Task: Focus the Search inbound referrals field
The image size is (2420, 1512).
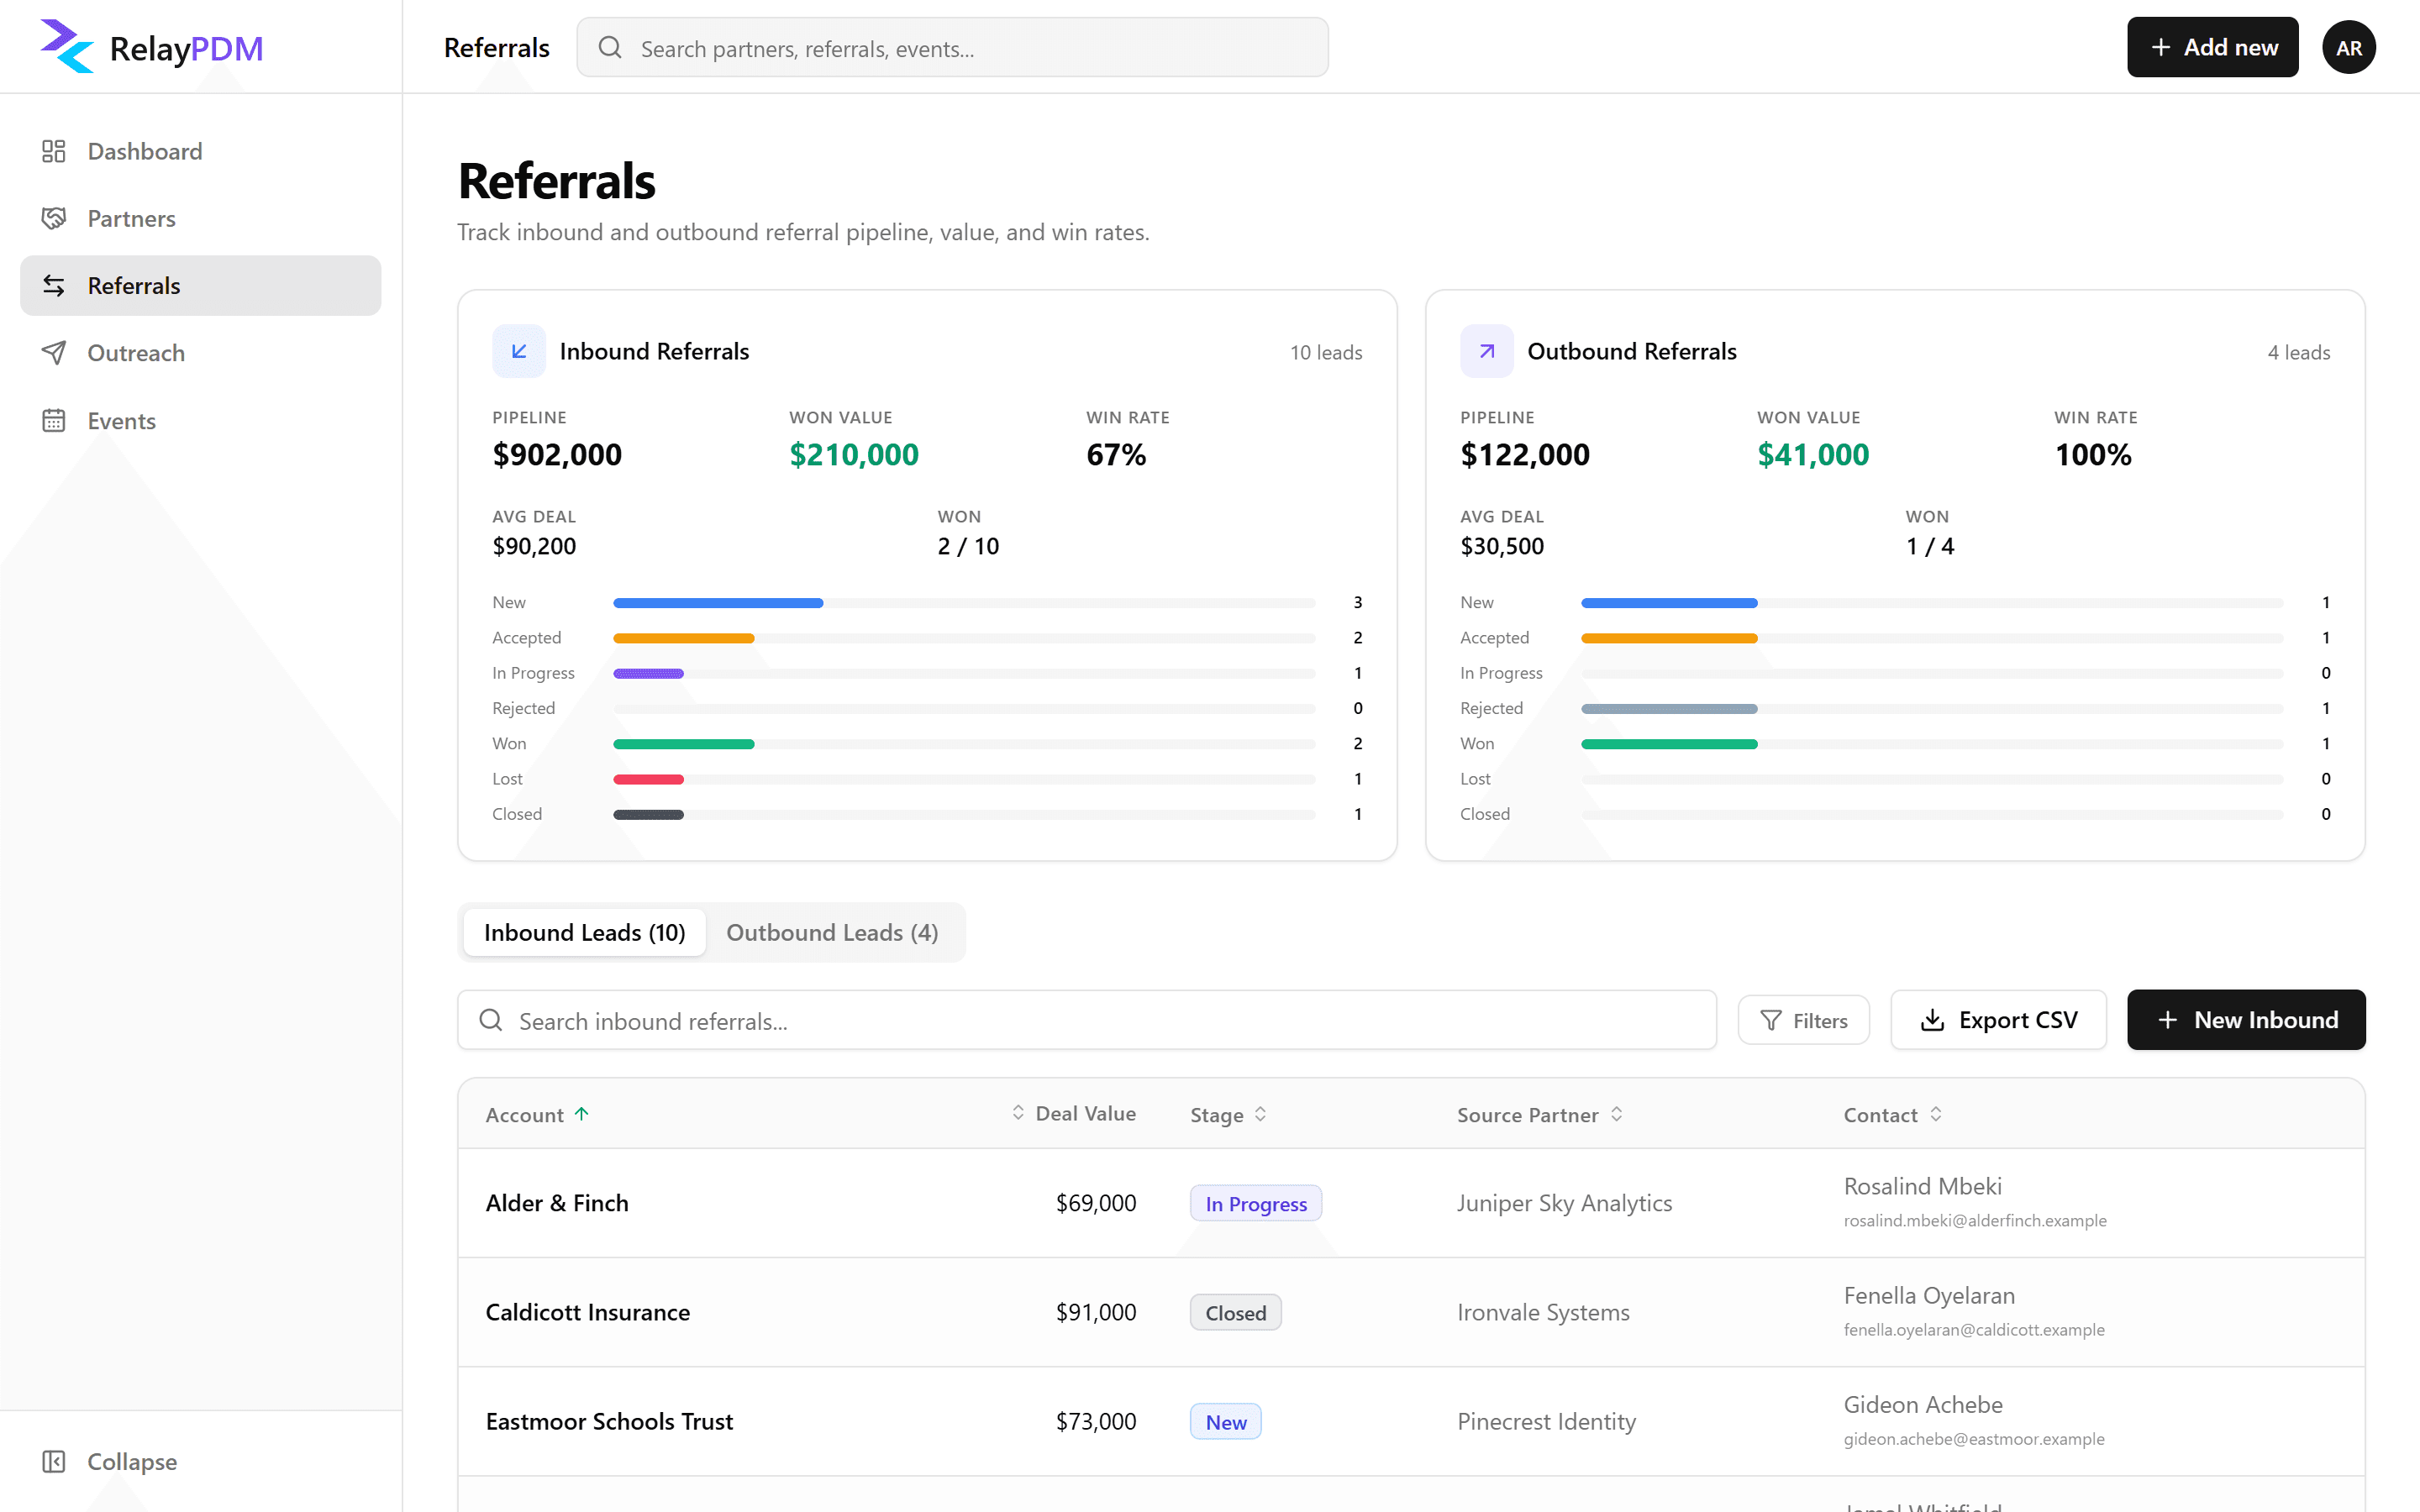Action: pos(1087,1020)
